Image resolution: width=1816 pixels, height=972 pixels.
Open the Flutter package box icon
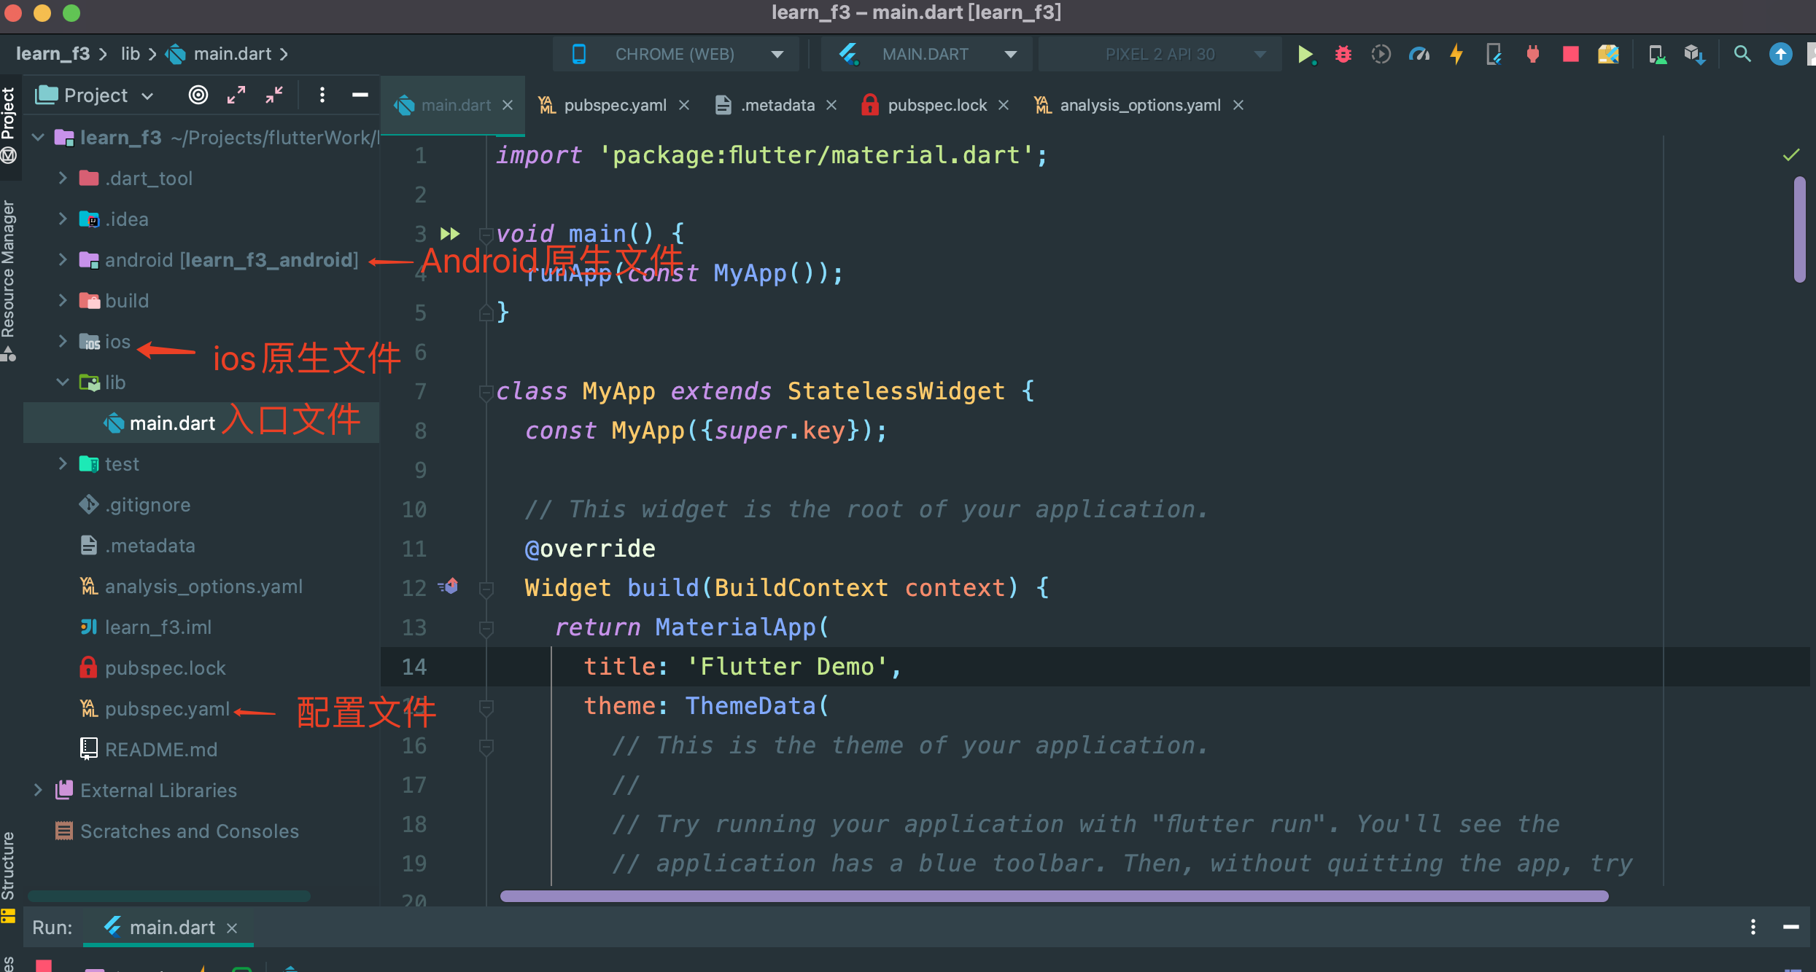(x=1608, y=54)
